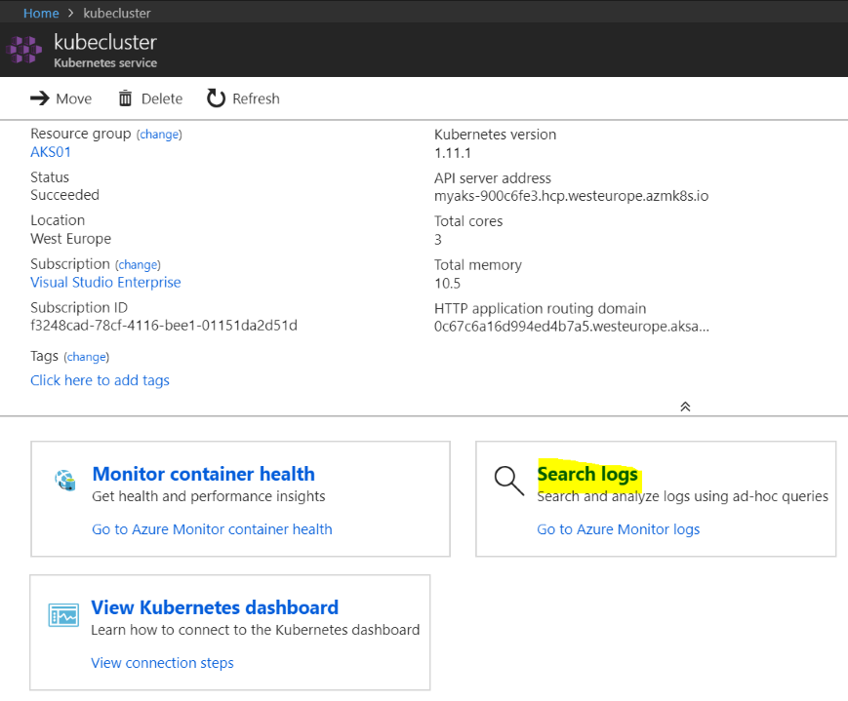Screen dimensions: 848x701
Task: Click View connection steps link
Action: pyautogui.click(x=162, y=663)
